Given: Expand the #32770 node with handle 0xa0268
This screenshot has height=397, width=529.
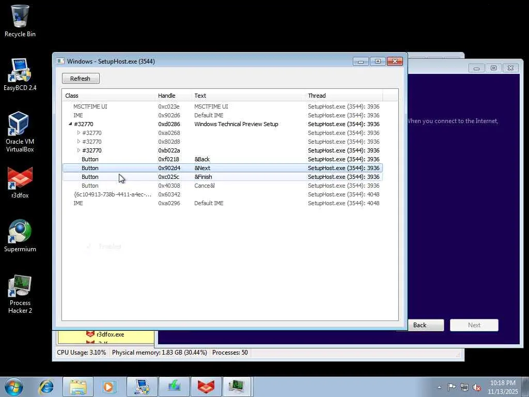Looking at the screenshot, I should click(x=79, y=133).
